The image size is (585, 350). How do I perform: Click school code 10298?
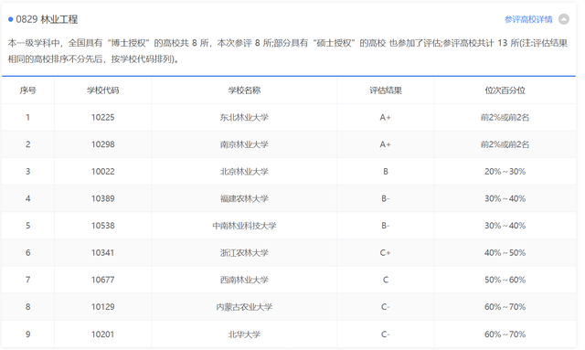(x=103, y=144)
